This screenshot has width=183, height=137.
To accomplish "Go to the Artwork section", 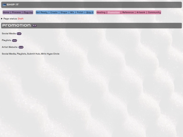I will tap(141, 13).
